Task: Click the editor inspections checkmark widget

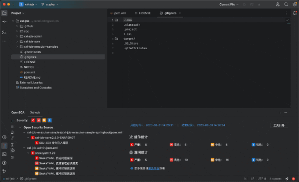Action: coord(287,20)
